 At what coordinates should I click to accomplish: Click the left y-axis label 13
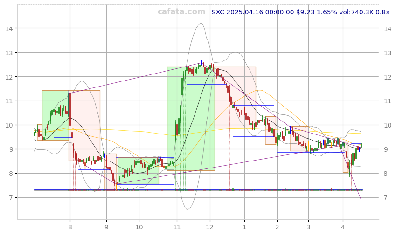(9, 53)
